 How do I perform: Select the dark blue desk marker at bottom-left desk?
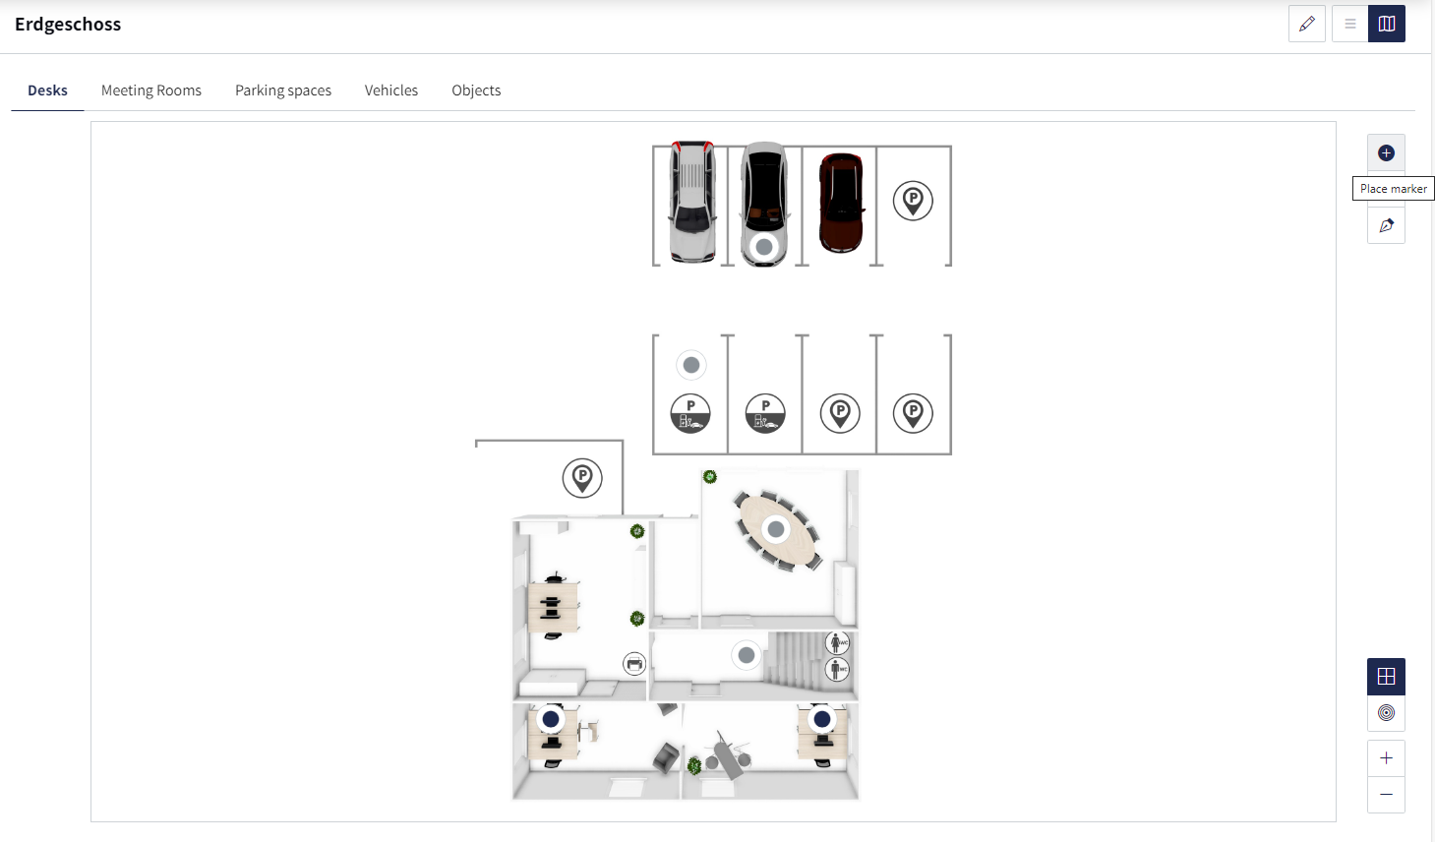[x=551, y=719]
